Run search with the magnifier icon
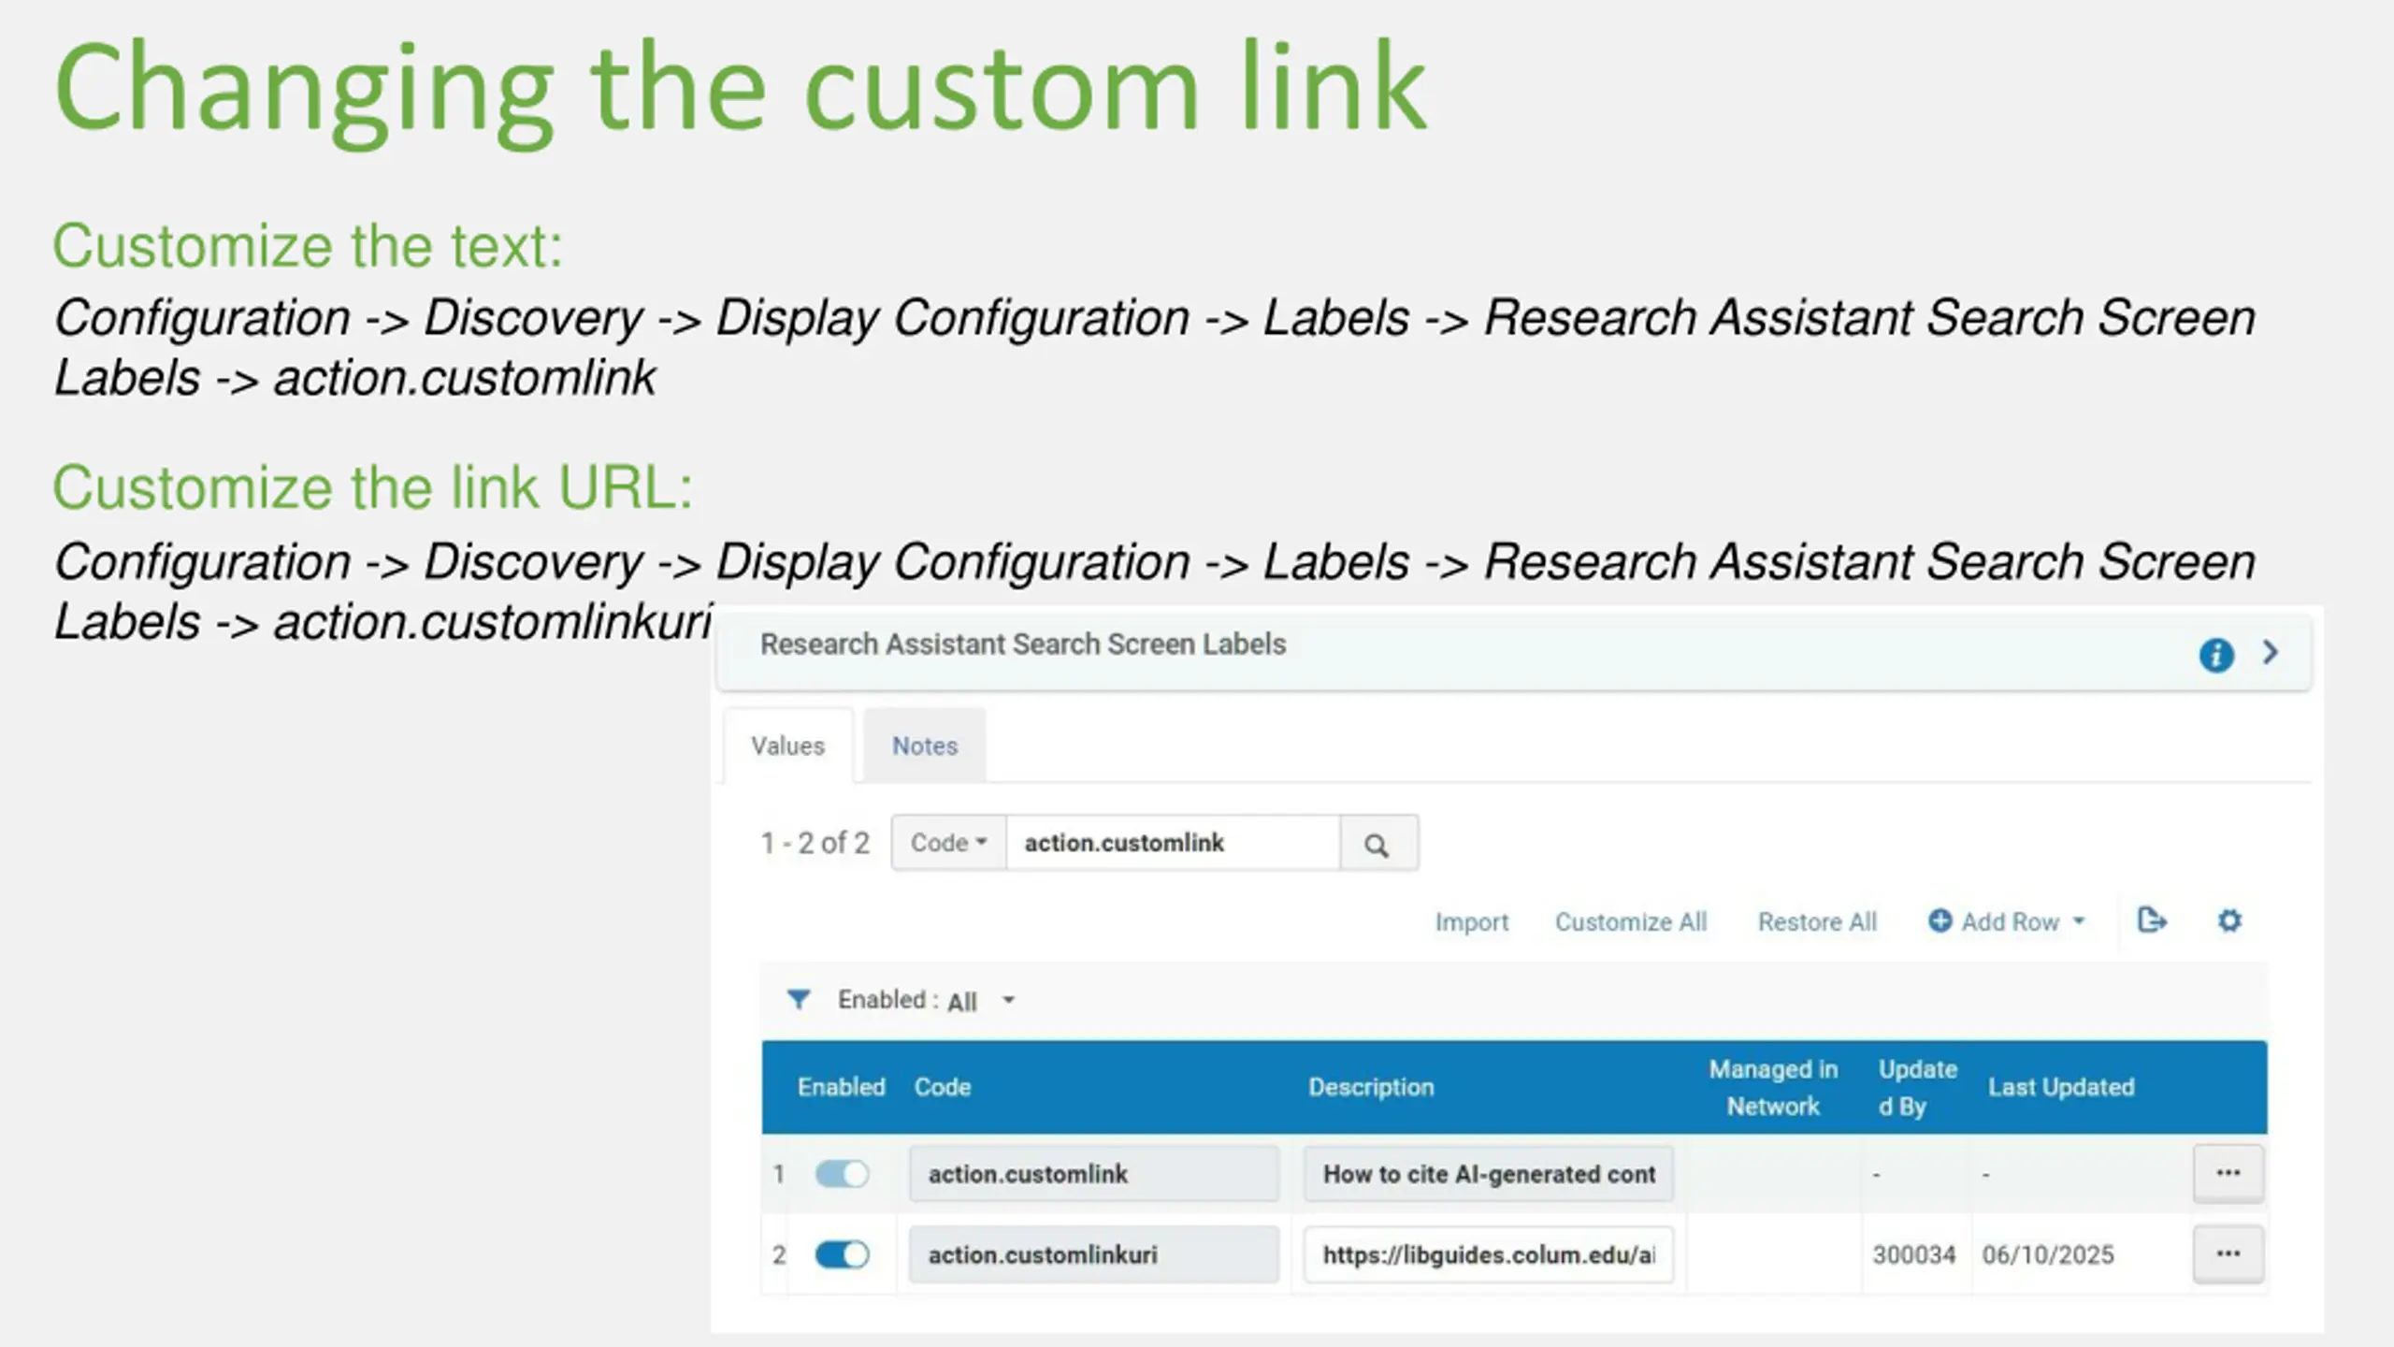Image resolution: width=2394 pixels, height=1347 pixels. (x=1377, y=845)
